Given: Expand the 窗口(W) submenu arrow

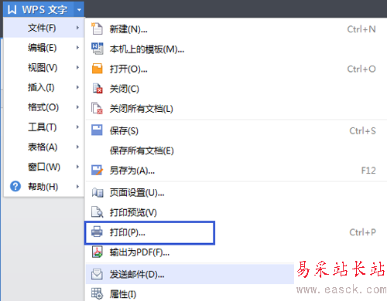Looking at the screenshot, I should coord(77,167).
